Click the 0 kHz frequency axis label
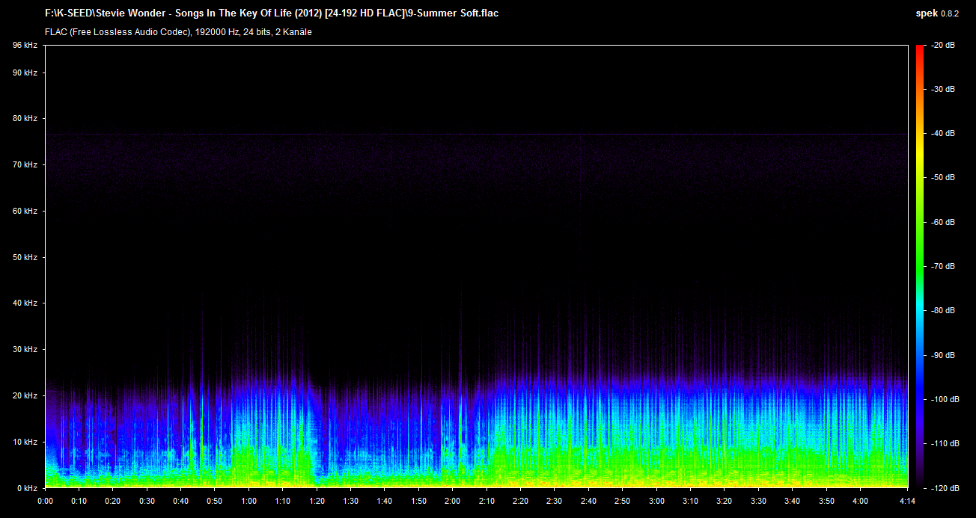Image resolution: width=976 pixels, height=518 pixels. tap(27, 488)
